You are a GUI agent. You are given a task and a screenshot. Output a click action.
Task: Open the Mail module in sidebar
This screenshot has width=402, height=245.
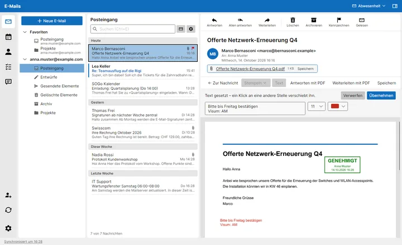pyautogui.click(x=8, y=22)
